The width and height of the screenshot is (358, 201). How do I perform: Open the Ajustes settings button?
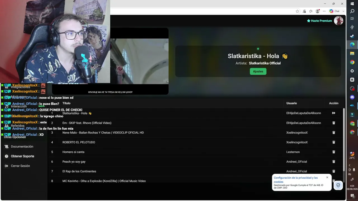[x=258, y=71]
